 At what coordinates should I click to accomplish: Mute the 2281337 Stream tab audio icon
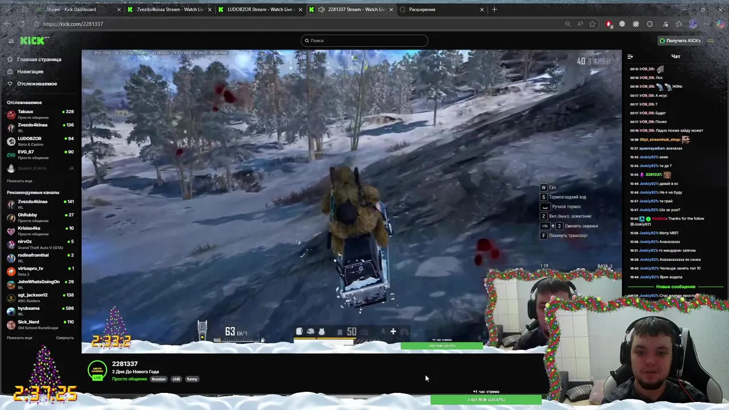[x=321, y=10]
